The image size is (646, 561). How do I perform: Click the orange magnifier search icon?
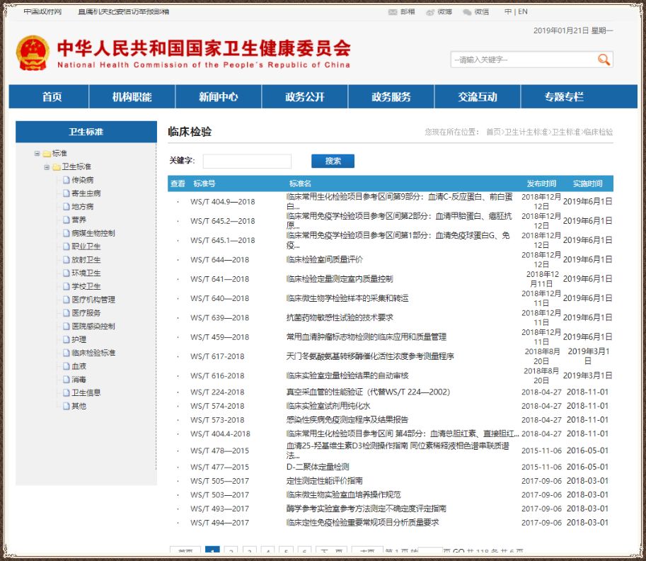[604, 59]
